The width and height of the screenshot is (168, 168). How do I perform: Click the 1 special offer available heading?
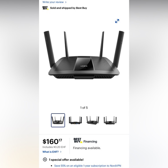coord(66,160)
